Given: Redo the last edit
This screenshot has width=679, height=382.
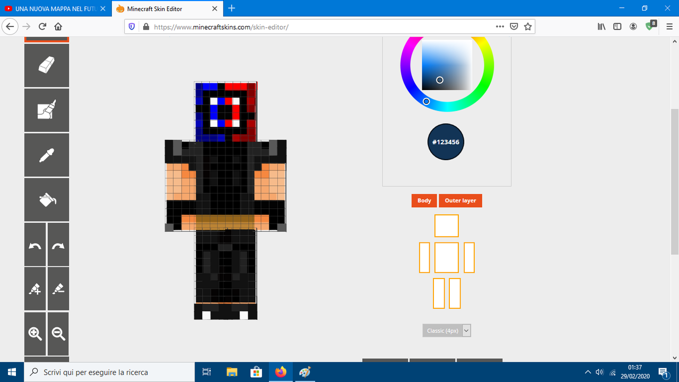Looking at the screenshot, I should click(x=58, y=245).
